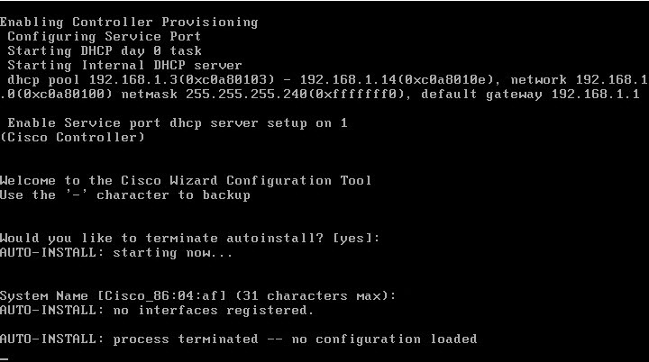Click the 'Enabling Controller Provisioning' line
Screen dimensions: 649x362
(x=129, y=22)
